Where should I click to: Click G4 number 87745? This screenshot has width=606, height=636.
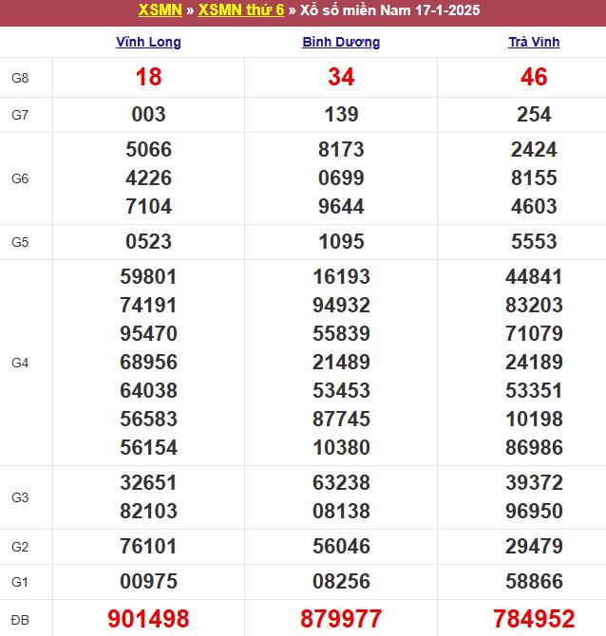pyautogui.click(x=341, y=419)
